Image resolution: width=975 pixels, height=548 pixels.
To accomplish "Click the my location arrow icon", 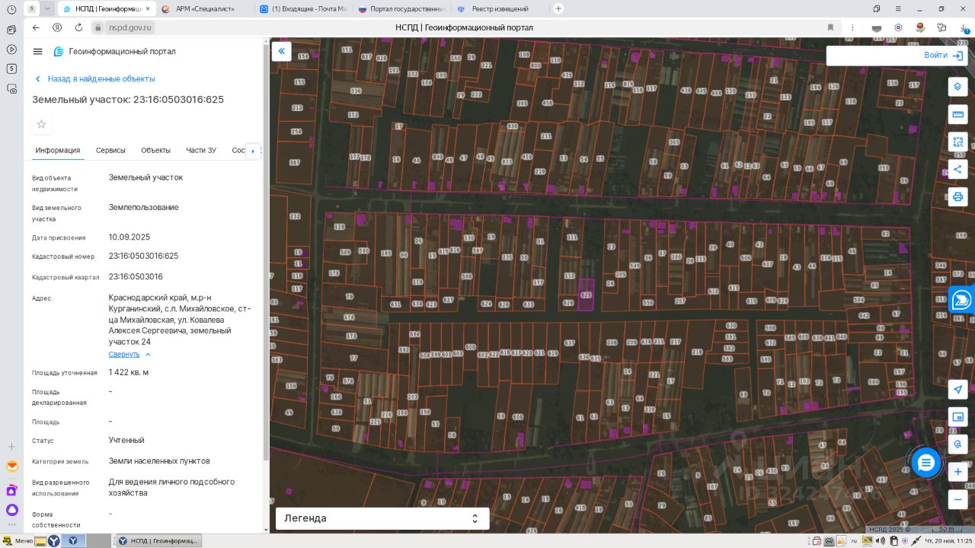I will 957,389.
